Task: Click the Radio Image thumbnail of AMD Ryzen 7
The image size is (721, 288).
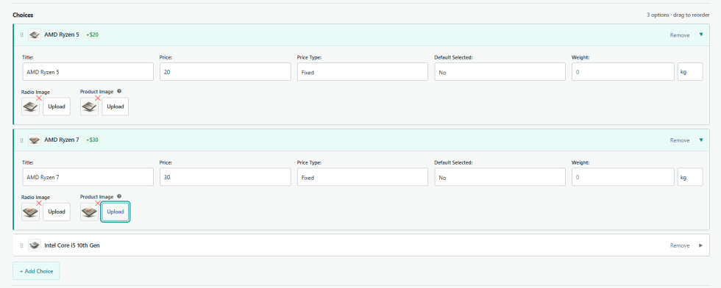Action: [x=30, y=212]
